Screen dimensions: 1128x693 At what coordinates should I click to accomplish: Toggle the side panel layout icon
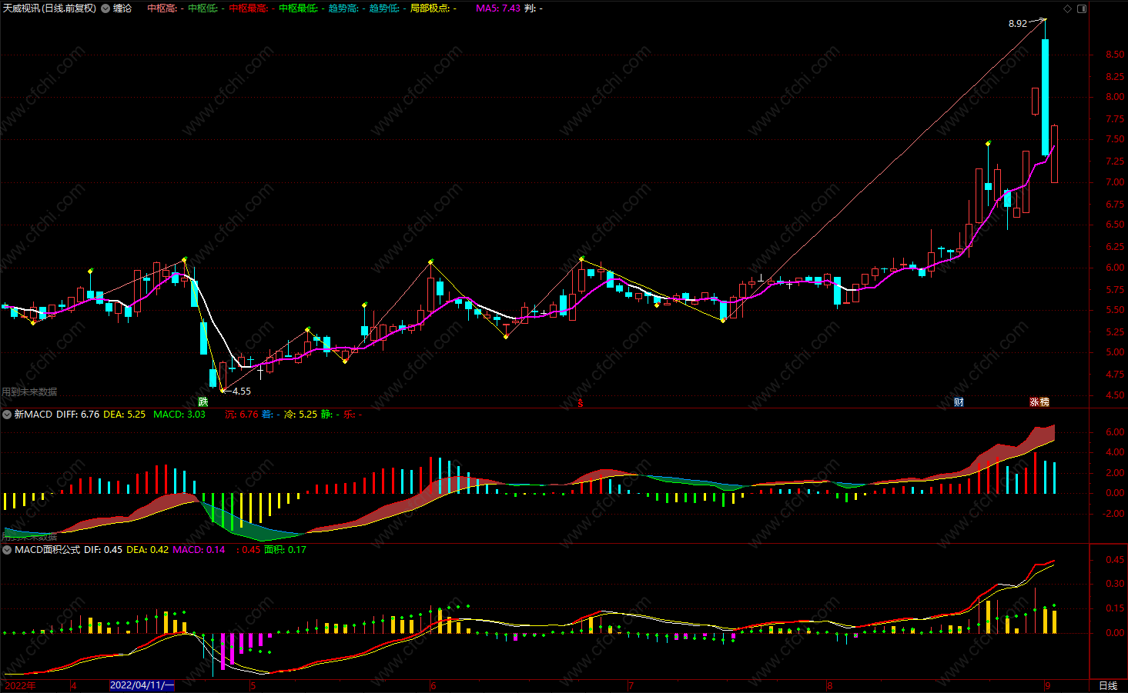pos(1081,8)
